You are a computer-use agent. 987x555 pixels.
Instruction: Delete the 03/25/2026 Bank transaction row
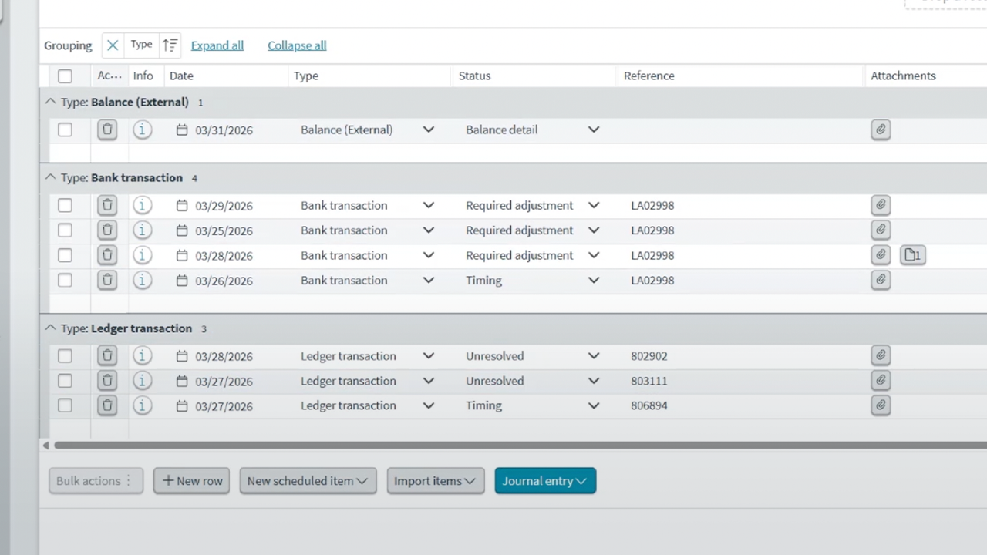pos(107,230)
